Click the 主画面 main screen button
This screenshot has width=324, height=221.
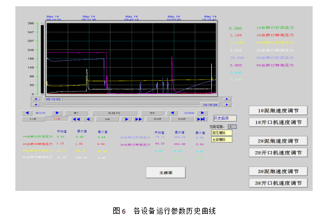coord(166,173)
